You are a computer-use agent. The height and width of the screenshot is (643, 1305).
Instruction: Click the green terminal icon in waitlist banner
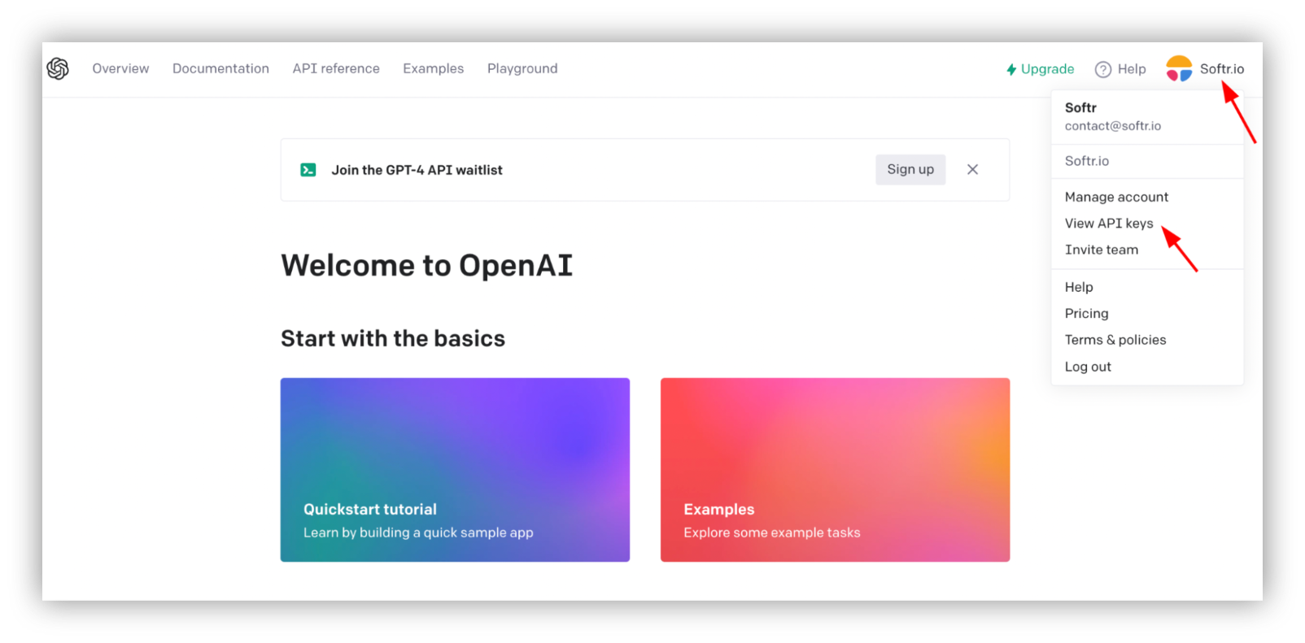coord(308,170)
